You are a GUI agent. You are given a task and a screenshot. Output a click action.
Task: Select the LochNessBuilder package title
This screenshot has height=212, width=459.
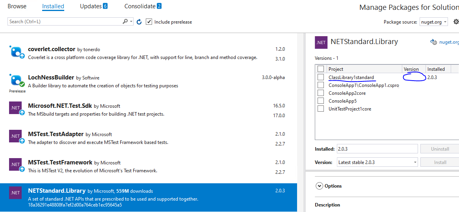pos(51,77)
